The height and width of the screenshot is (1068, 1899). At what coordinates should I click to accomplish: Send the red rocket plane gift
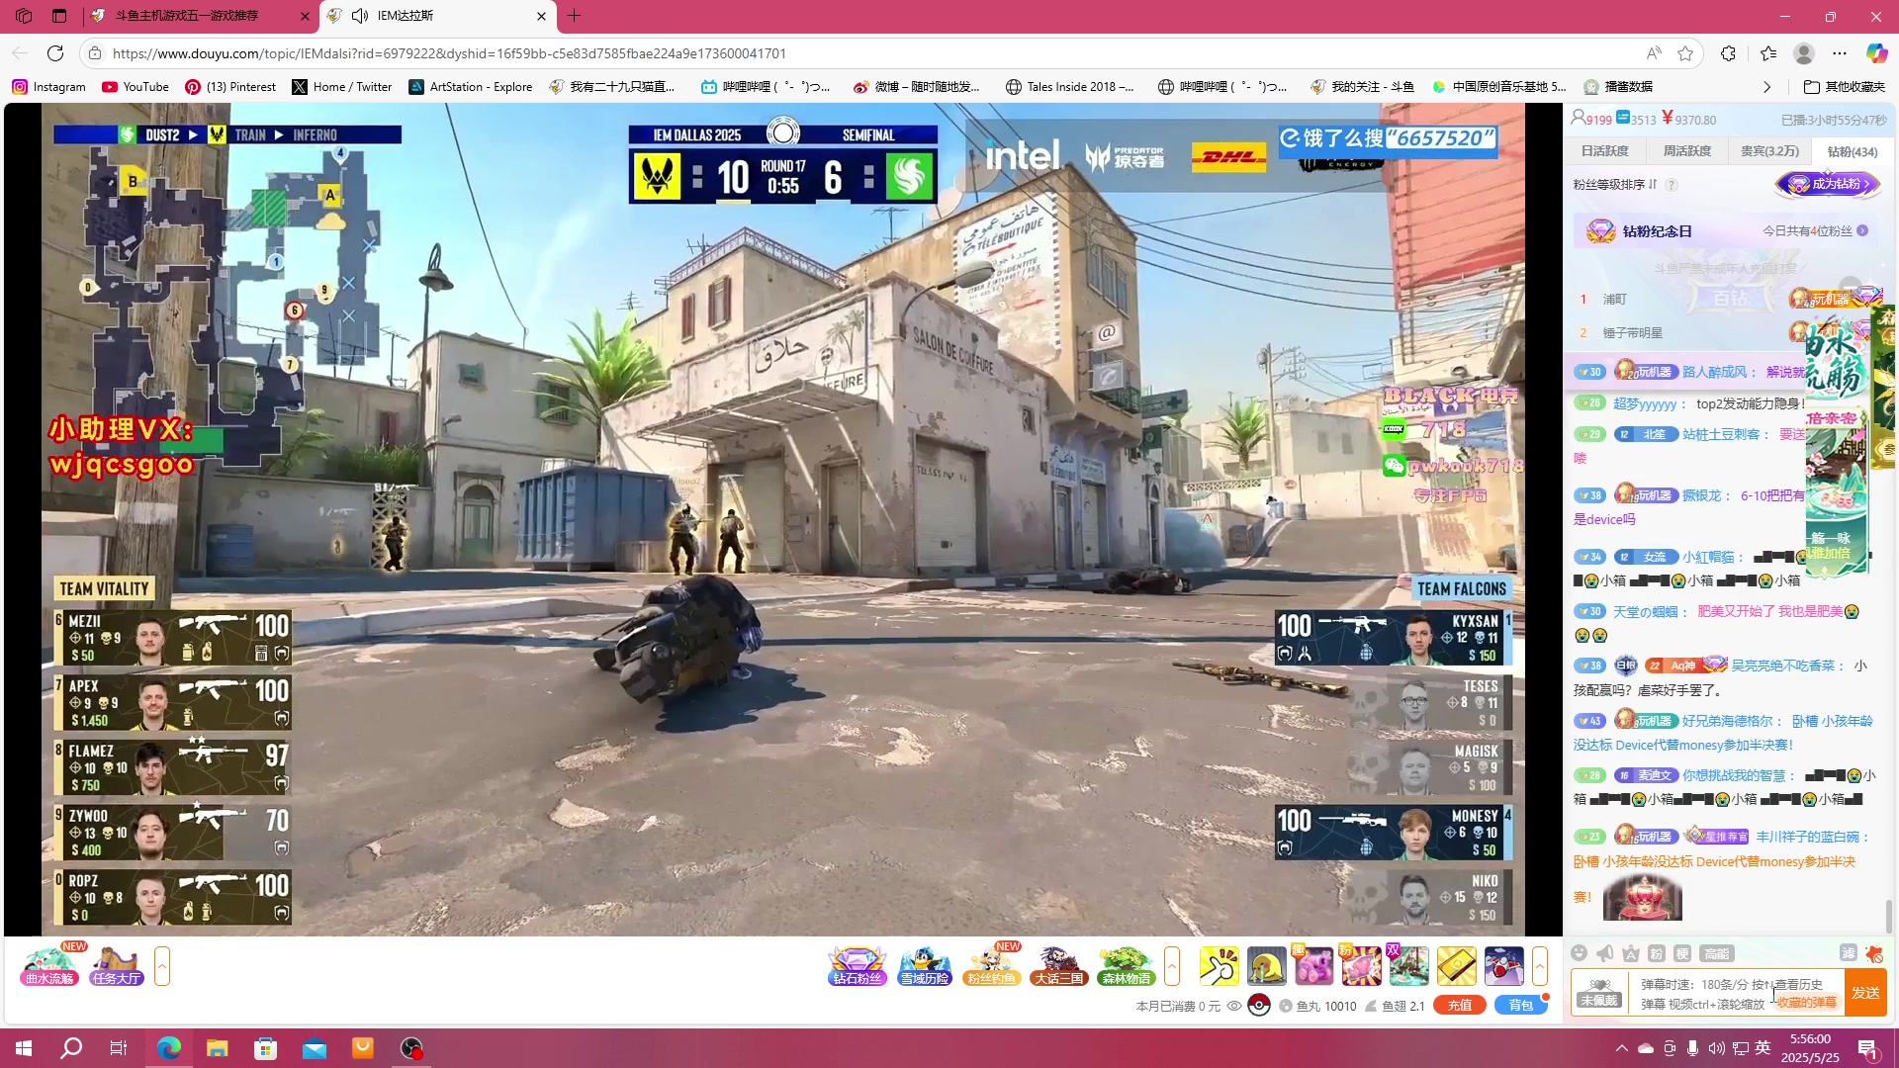[1504, 966]
